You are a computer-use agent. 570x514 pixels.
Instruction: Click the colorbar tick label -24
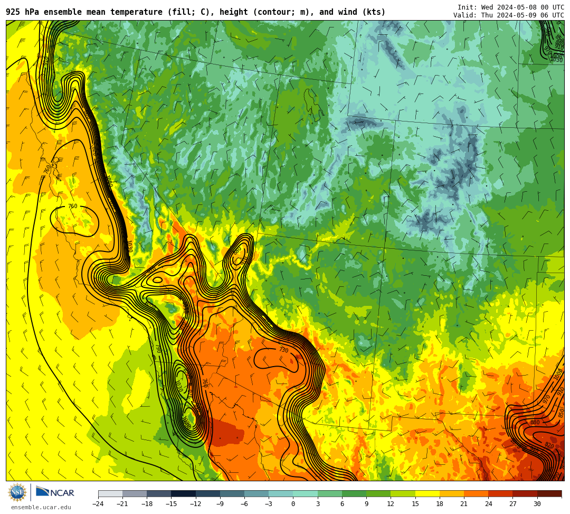98,504
